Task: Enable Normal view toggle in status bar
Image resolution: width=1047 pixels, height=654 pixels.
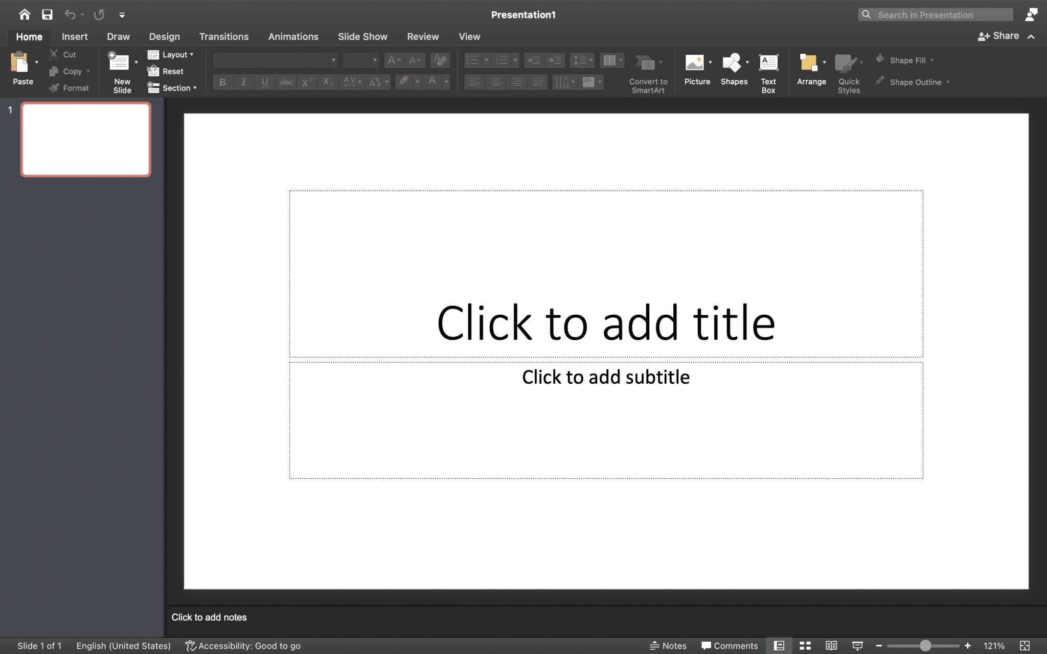Action: (x=780, y=646)
